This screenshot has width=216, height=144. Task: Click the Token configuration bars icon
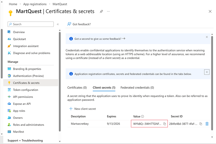tap(9, 90)
